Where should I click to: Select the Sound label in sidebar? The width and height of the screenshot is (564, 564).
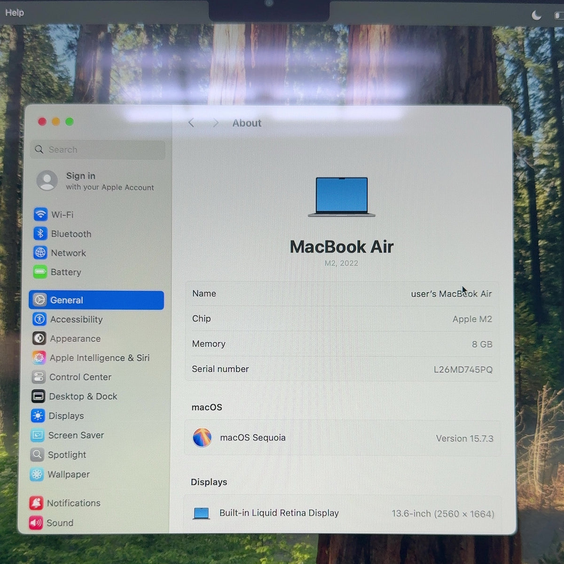coord(60,523)
